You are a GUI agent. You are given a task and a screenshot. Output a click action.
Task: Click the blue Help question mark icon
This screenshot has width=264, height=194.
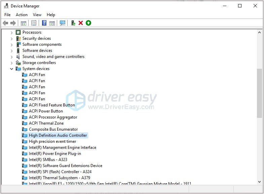point(44,23)
